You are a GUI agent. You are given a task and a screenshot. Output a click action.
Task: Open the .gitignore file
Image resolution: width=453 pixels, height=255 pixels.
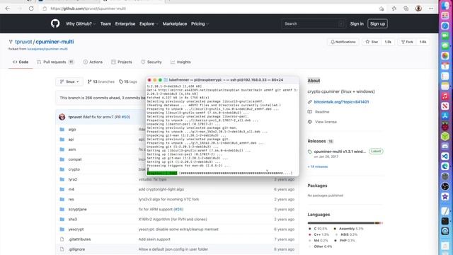76,249
